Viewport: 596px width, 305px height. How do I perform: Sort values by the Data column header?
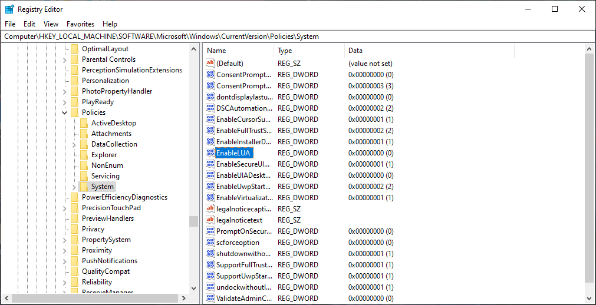430,51
